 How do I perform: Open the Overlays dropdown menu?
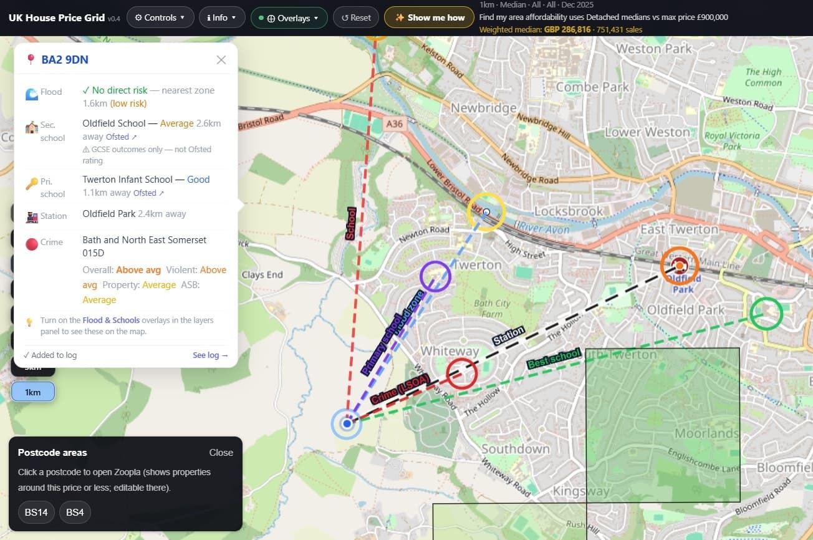(289, 17)
